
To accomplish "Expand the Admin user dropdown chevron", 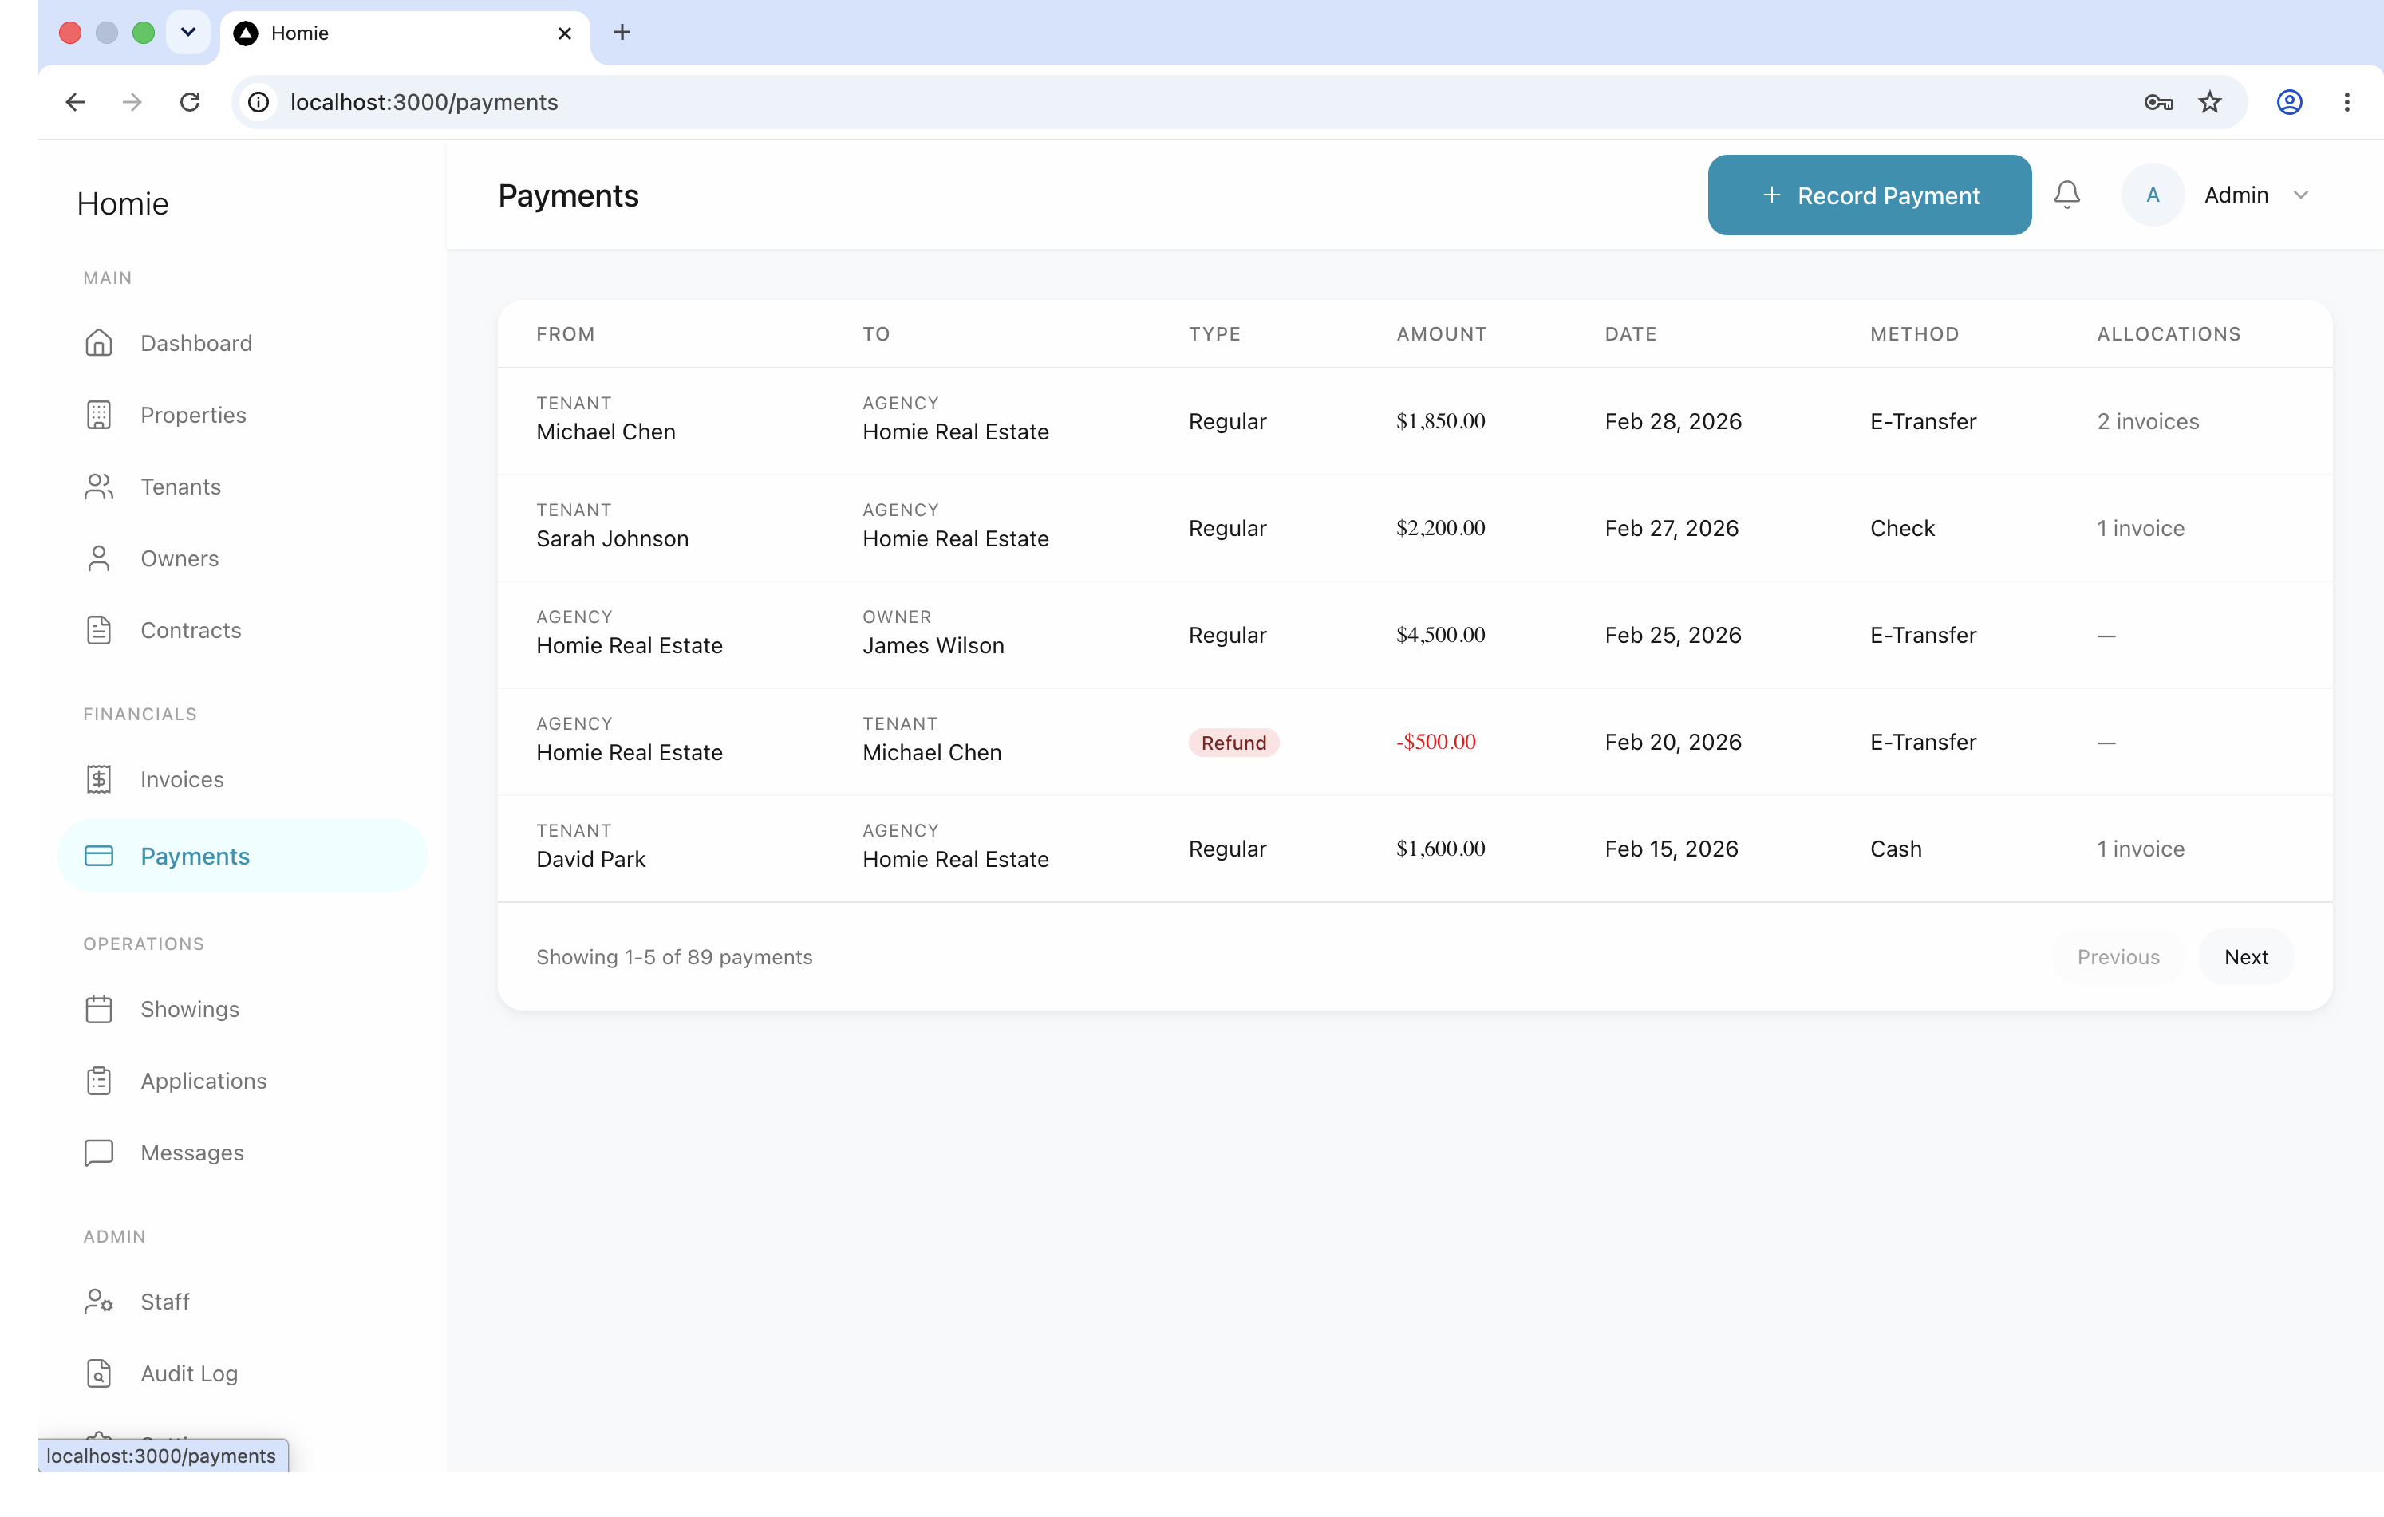I will [2301, 195].
